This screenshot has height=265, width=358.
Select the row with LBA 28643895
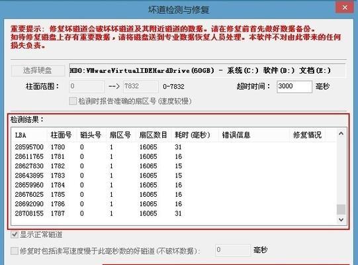(x=175, y=176)
